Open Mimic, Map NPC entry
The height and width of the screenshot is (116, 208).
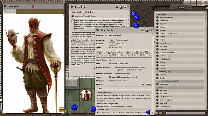[x=164, y=84]
